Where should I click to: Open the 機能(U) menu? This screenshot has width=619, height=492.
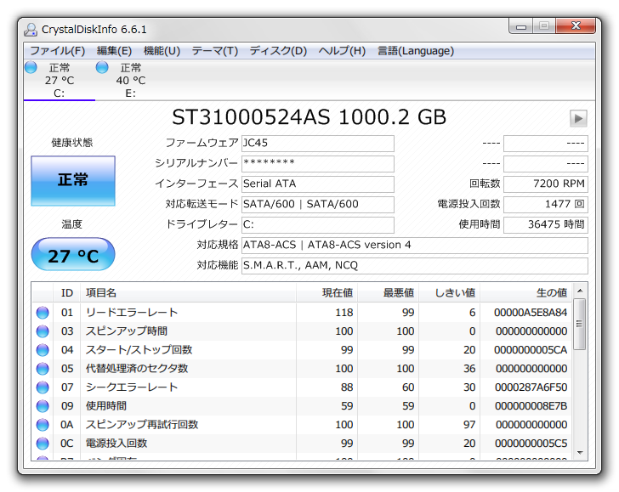point(162,51)
